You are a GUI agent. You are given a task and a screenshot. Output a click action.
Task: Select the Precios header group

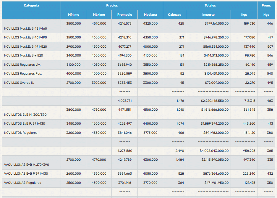[112, 6]
